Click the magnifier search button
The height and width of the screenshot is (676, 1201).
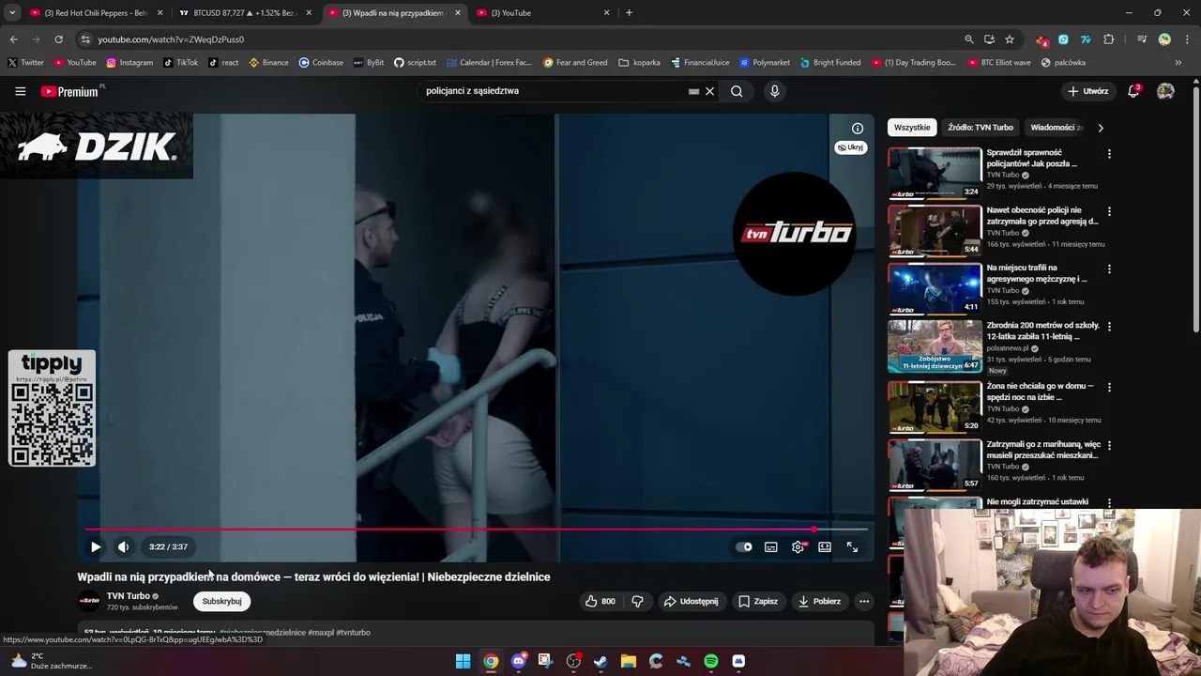[x=737, y=91]
